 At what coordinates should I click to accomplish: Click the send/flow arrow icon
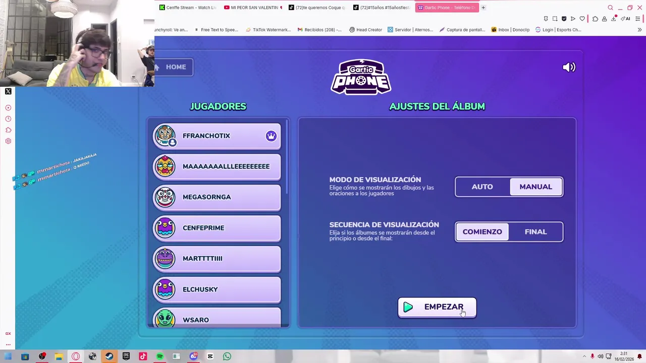tap(573, 19)
